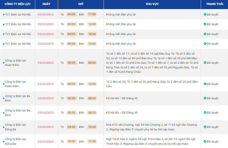Click date 03/04/2023 in the Hoàn Kiếm 06:00–09:00 row
This screenshot has height=148, width=228.
(x=45, y=63)
